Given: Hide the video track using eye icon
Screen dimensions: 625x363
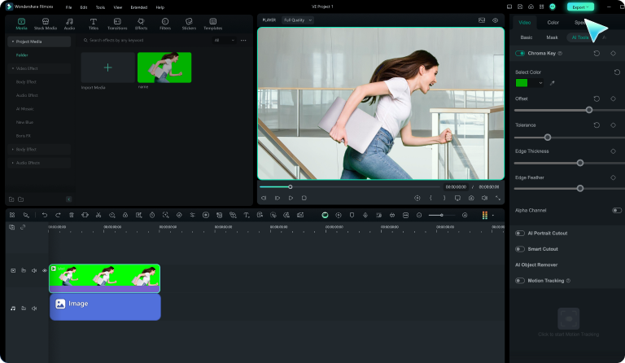Looking at the screenshot, I should click(x=44, y=270).
